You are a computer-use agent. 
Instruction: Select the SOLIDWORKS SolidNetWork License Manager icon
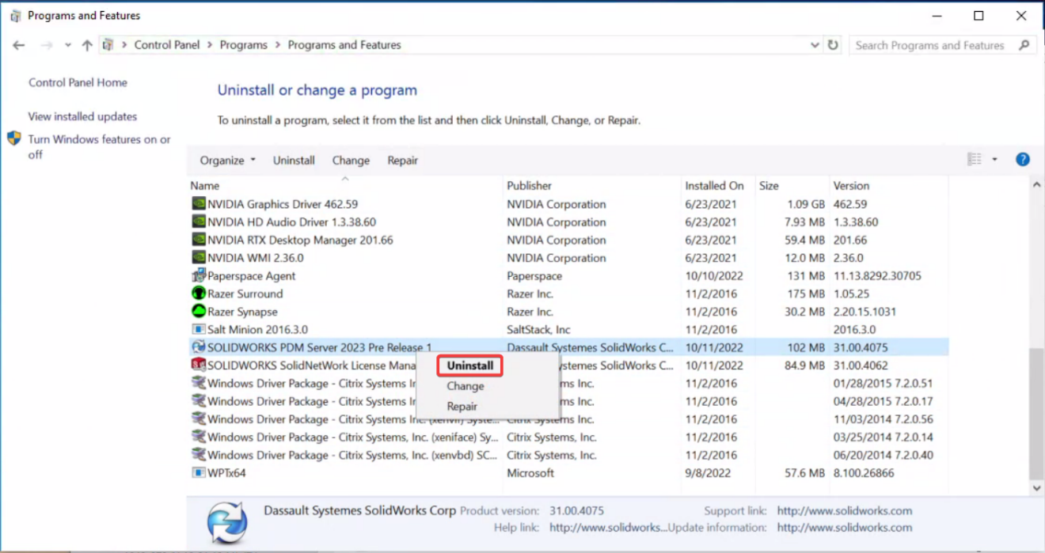pyautogui.click(x=199, y=366)
